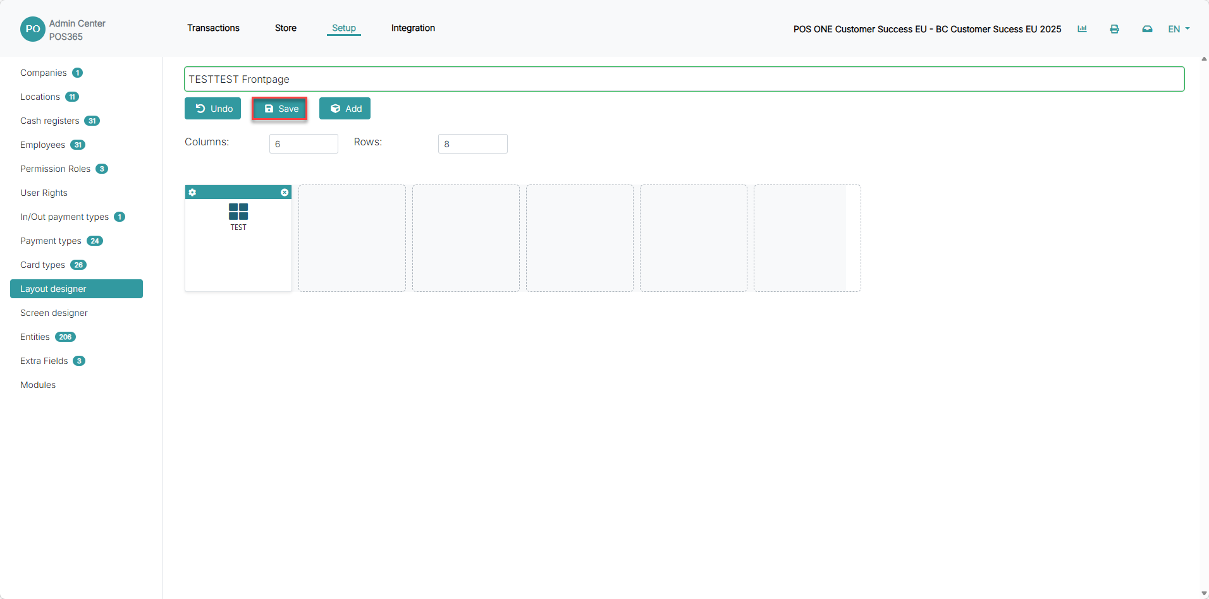
Task: Open the Setup menu
Action: click(344, 28)
